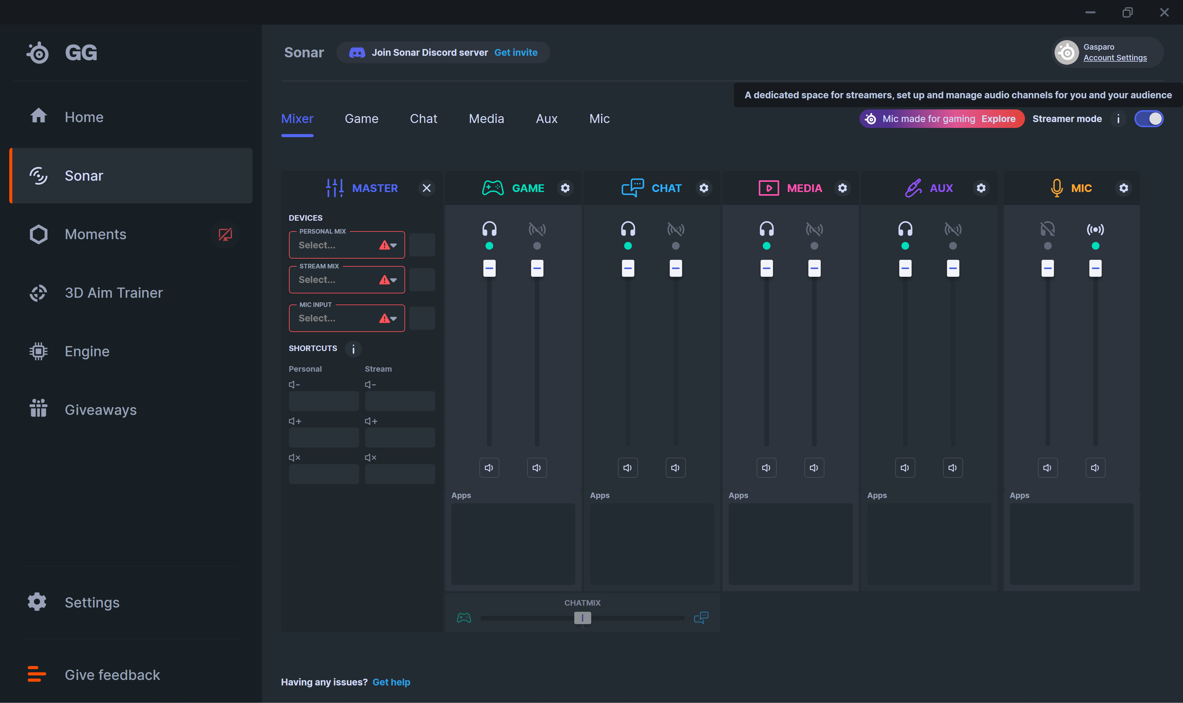This screenshot has width=1183, height=703.
Task: Click the Streamer mode info icon
Action: point(1119,119)
